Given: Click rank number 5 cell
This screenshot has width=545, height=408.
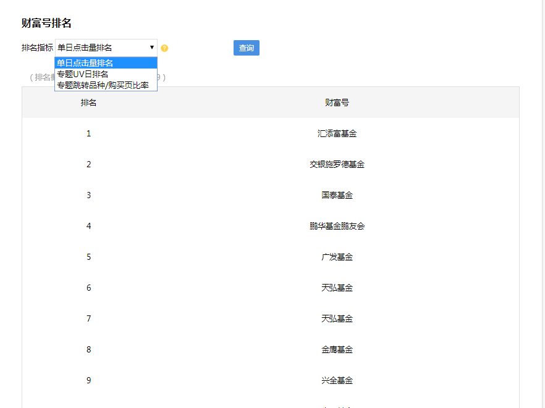Looking at the screenshot, I should pyautogui.click(x=88, y=257).
